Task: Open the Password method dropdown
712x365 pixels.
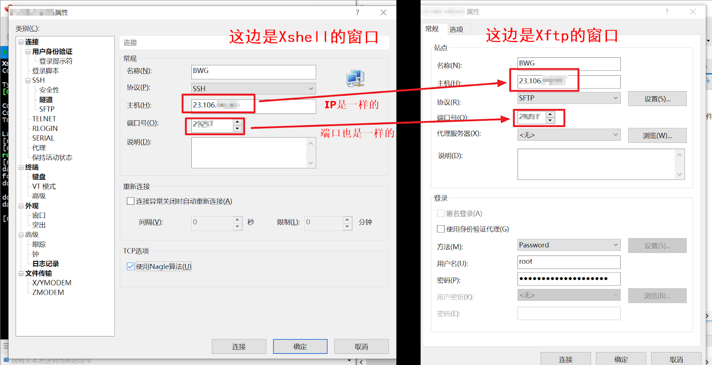Action: [x=569, y=245]
